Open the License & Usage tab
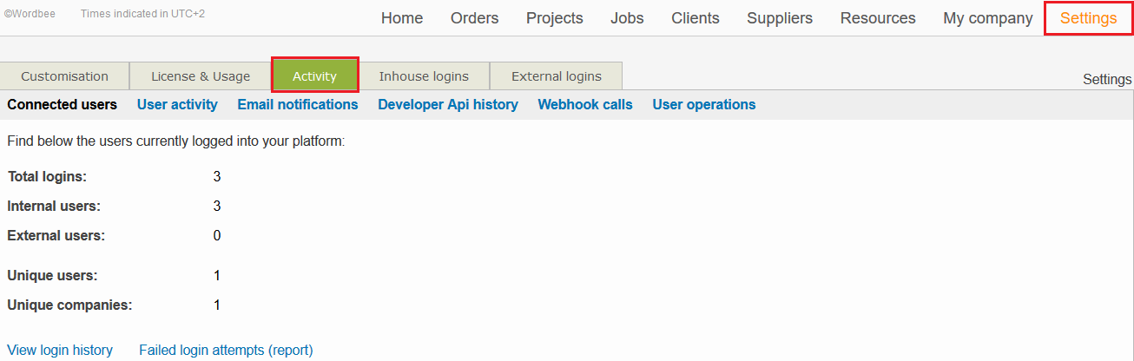Screen dimensions: 1134x361 (x=201, y=76)
